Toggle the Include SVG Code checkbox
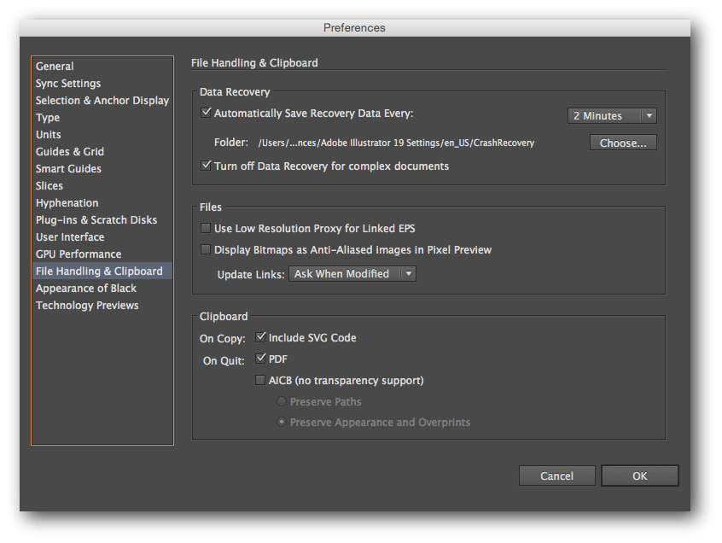This screenshot has width=722, height=543. pyautogui.click(x=260, y=337)
